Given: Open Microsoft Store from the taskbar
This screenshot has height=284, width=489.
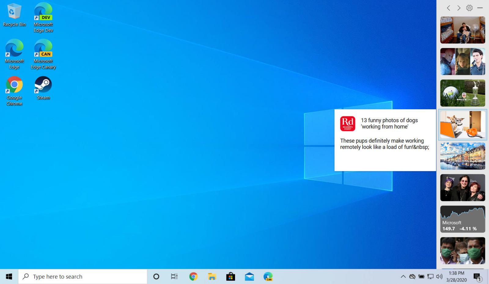Looking at the screenshot, I should tap(231, 277).
